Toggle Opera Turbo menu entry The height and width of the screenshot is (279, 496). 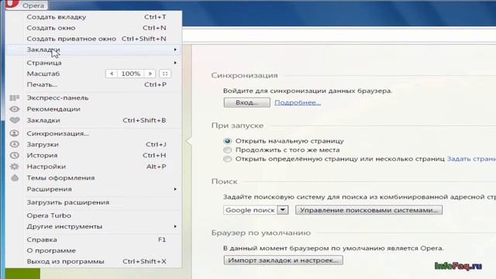point(94,215)
